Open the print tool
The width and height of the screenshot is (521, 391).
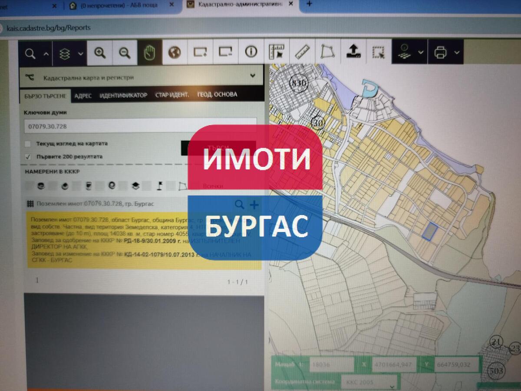tap(440, 52)
